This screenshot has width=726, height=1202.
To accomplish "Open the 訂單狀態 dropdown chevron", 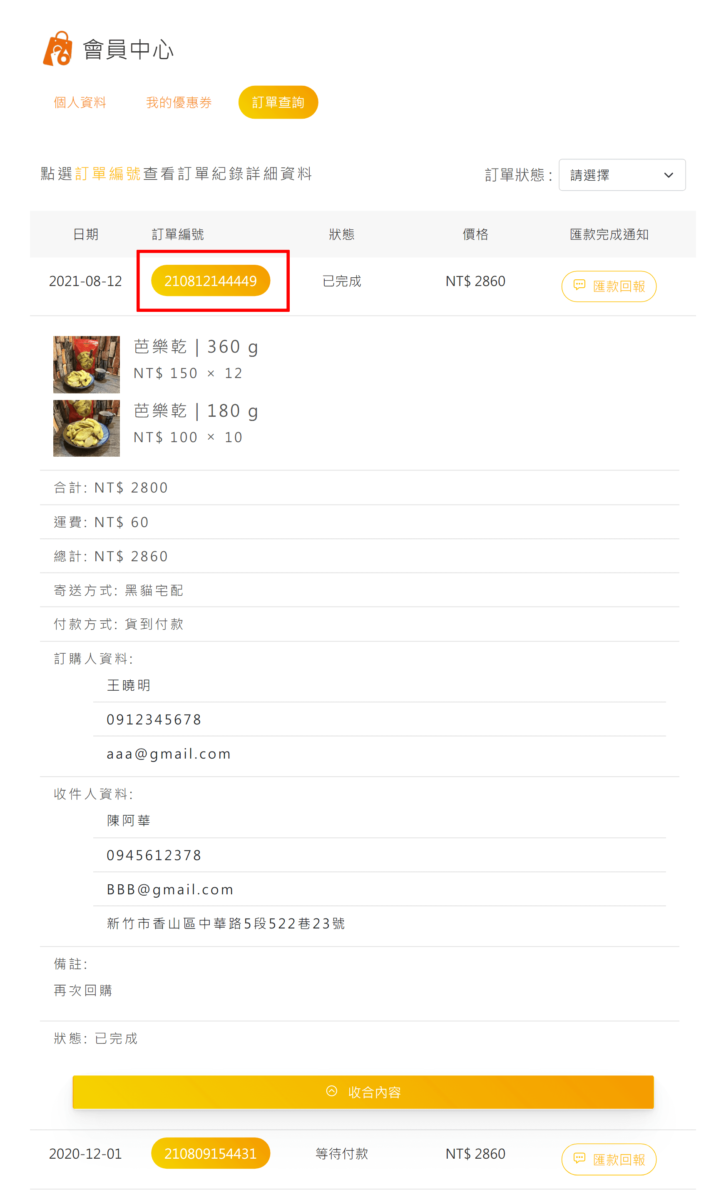I will [x=668, y=175].
